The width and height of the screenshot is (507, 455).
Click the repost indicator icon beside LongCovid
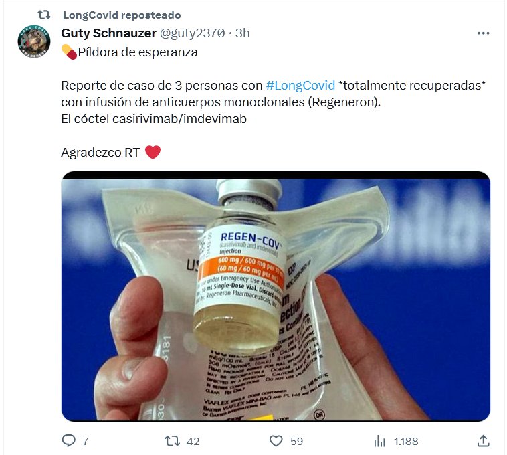pyautogui.click(x=44, y=15)
